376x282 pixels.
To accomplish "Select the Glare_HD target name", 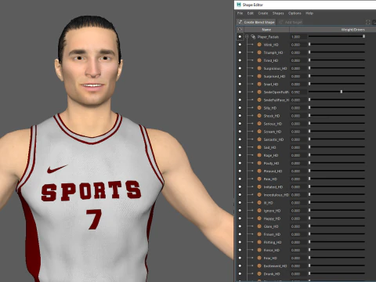I will [x=271, y=226].
